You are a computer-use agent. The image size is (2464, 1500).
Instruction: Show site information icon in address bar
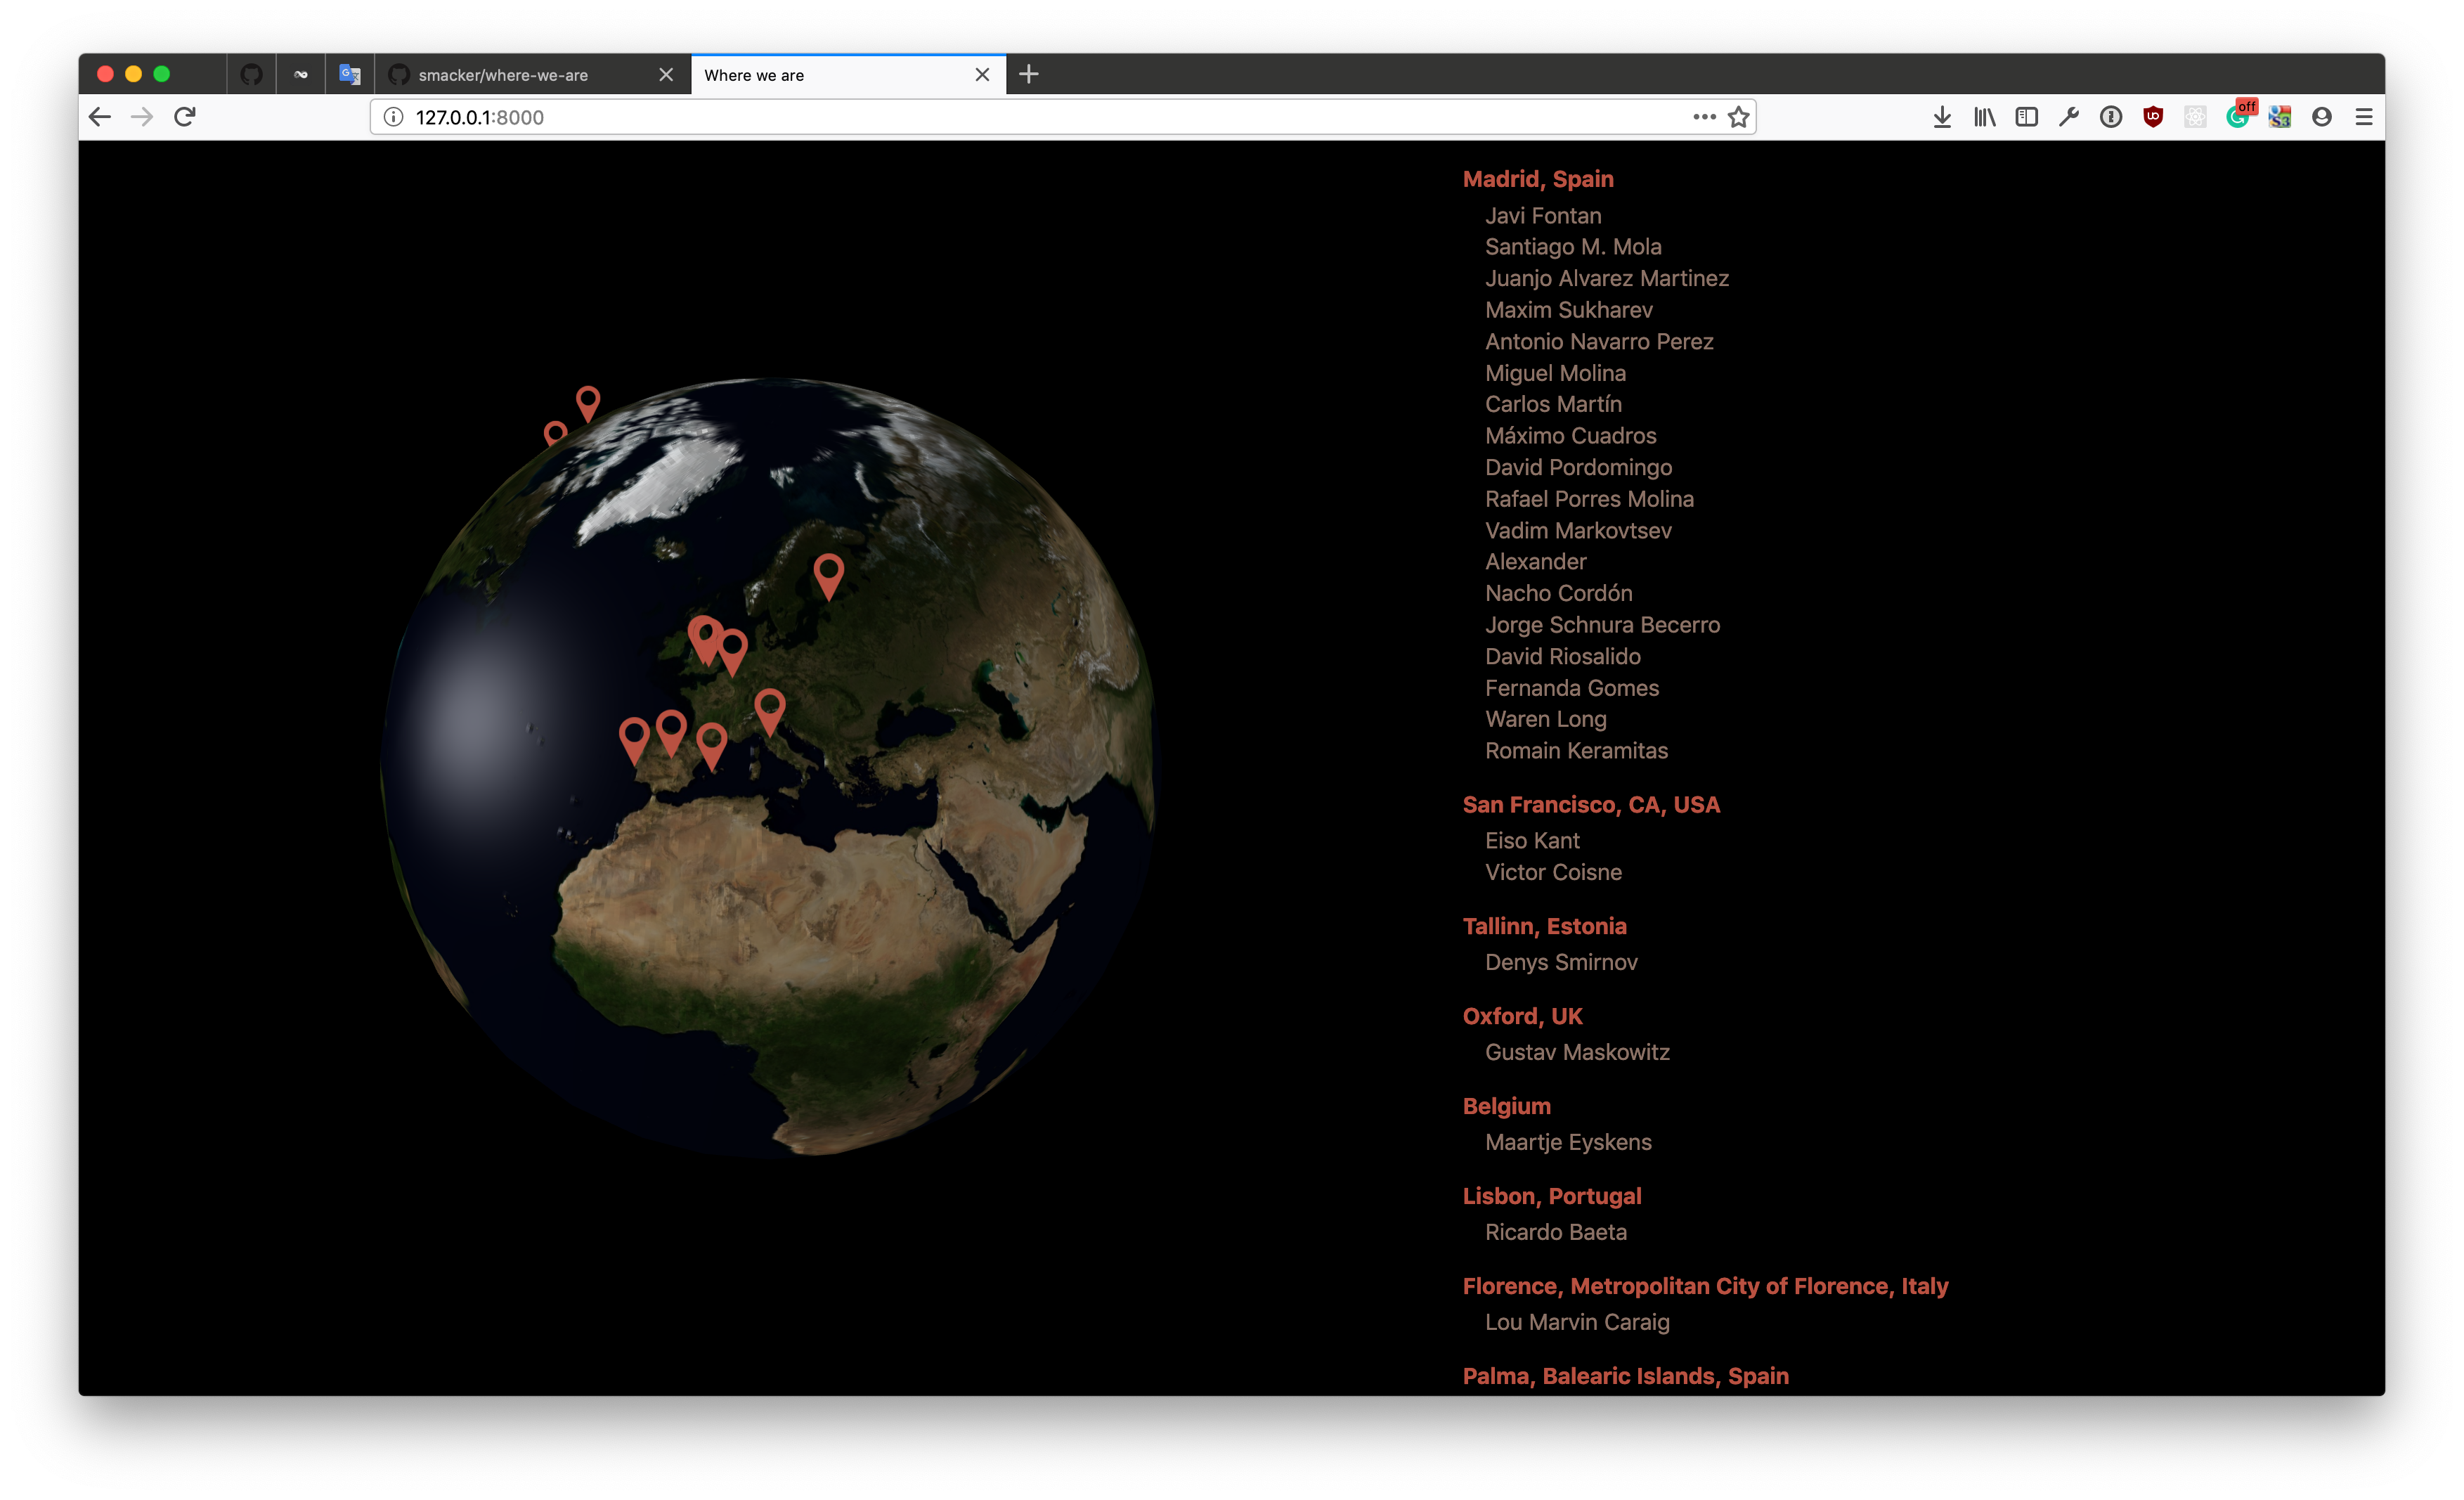pyautogui.click(x=394, y=117)
